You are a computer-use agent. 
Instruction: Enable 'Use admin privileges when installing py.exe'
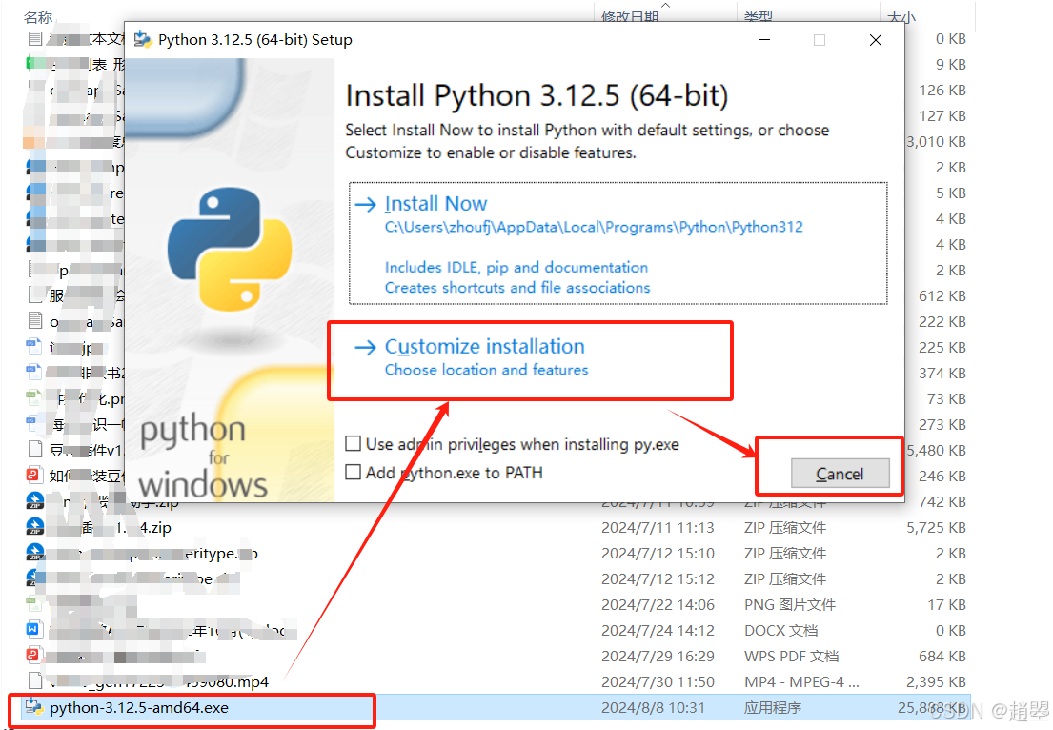pos(353,444)
